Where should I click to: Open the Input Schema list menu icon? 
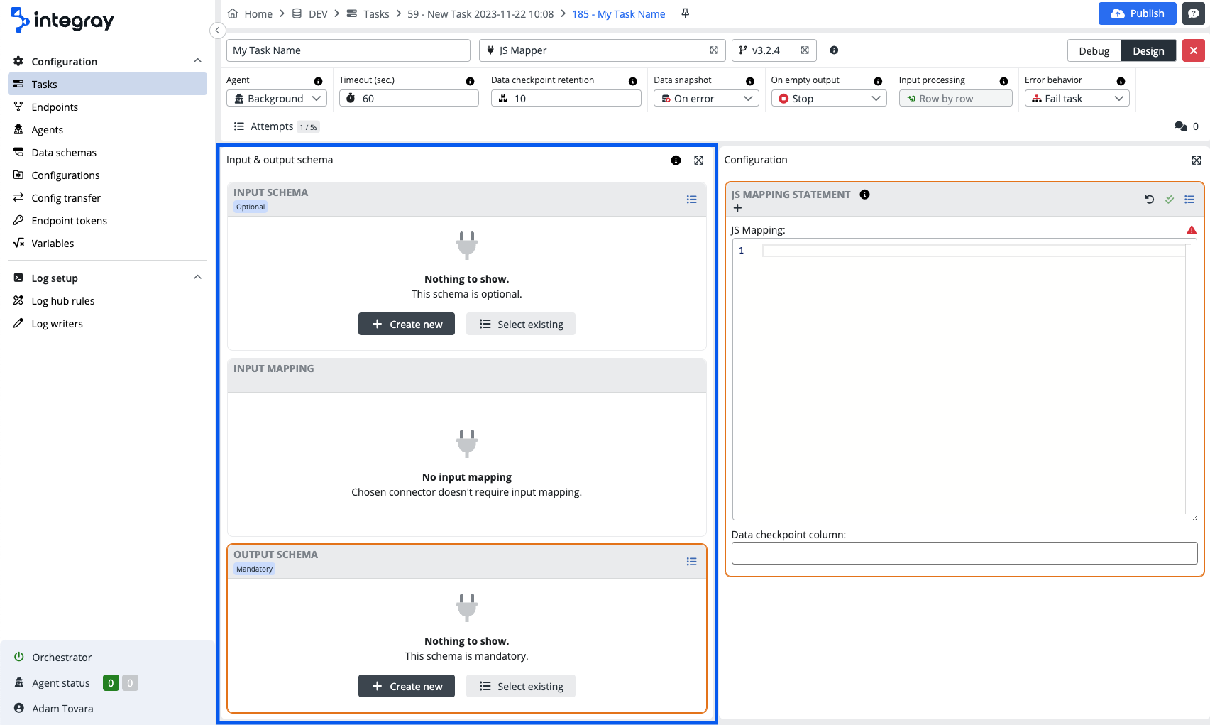point(691,200)
